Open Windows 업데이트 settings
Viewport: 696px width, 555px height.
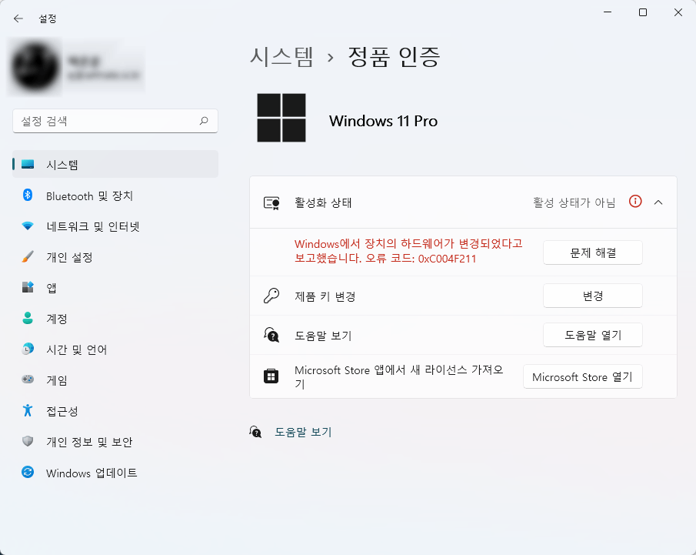(115, 473)
